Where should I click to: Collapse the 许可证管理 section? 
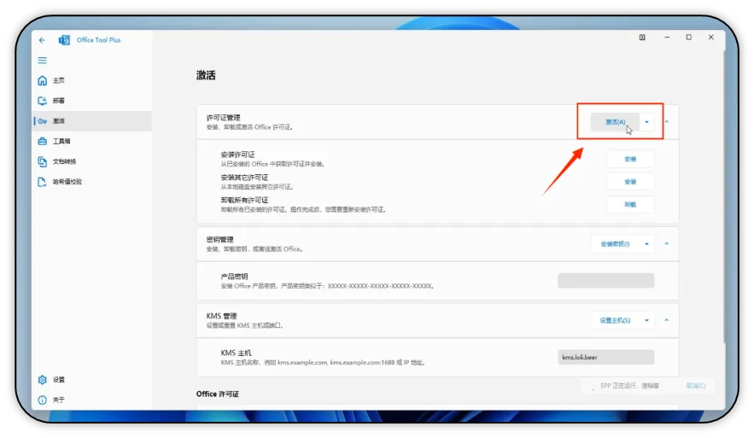[x=667, y=122]
